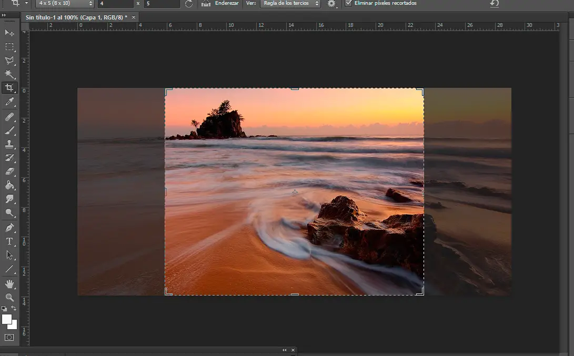Select the Rectangular Marquee tool

pyautogui.click(x=9, y=47)
